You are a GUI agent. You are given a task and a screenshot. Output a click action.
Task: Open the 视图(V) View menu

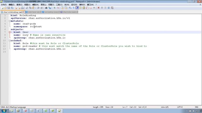coord(27,5)
